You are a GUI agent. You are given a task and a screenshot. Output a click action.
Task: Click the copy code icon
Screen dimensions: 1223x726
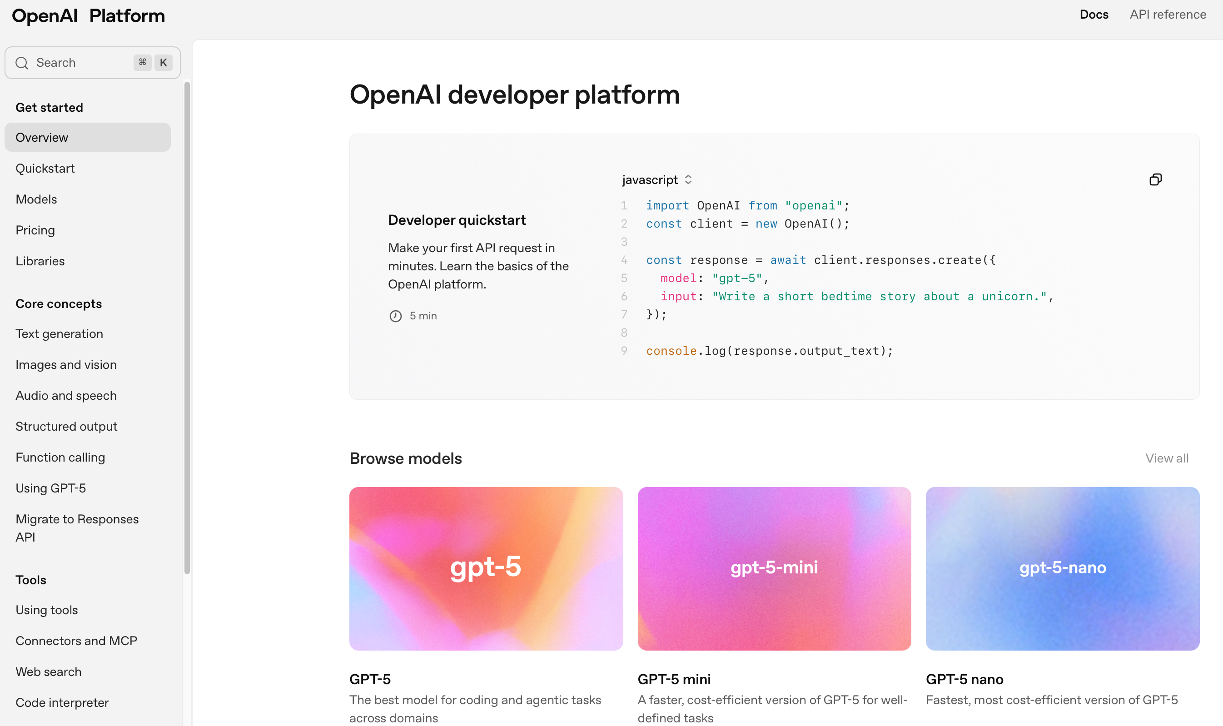click(1155, 179)
